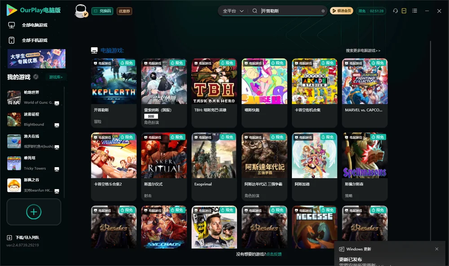Open the 大学生专属优惠 banner

[x=36, y=59]
